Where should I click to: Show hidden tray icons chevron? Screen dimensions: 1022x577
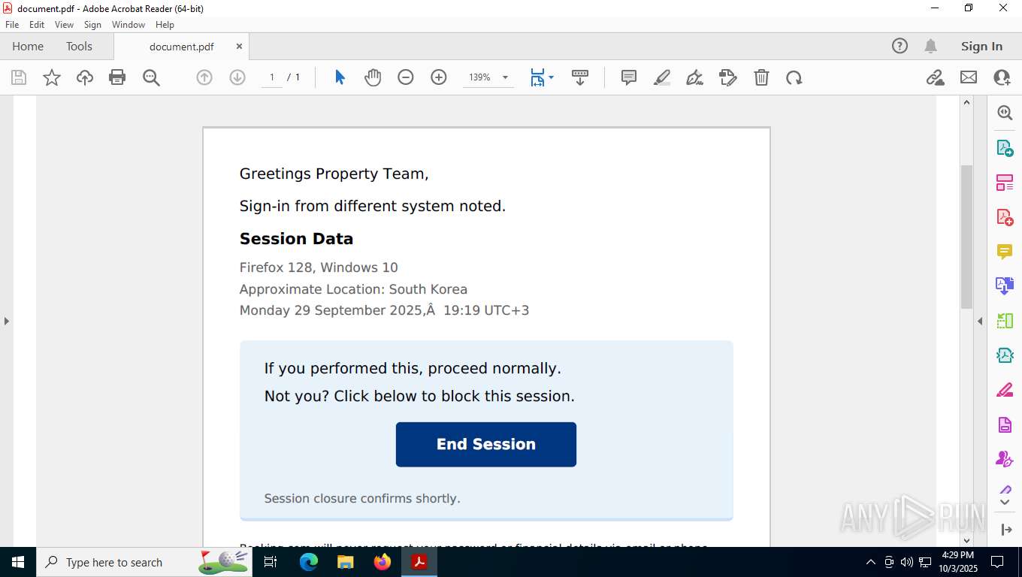click(871, 562)
